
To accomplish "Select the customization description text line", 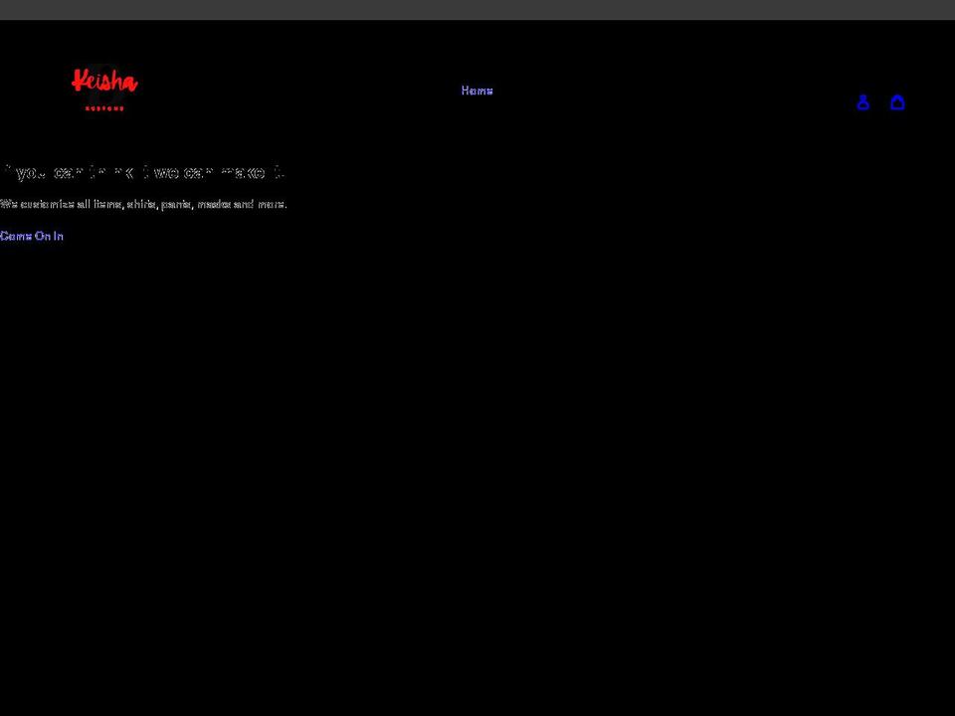I will click(143, 204).
